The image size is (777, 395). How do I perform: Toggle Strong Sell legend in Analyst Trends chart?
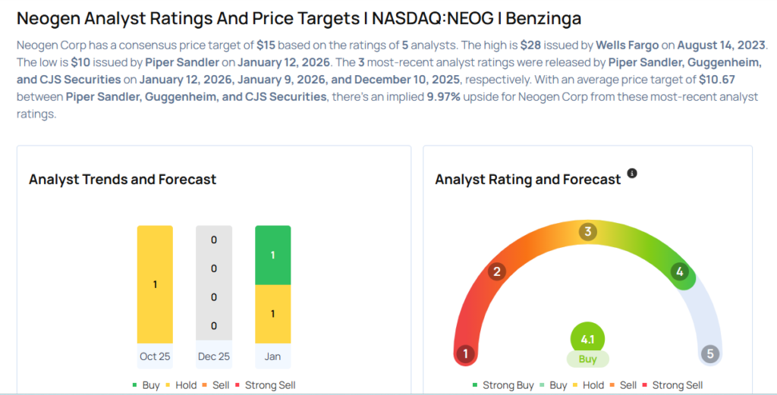click(x=265, y=385)
